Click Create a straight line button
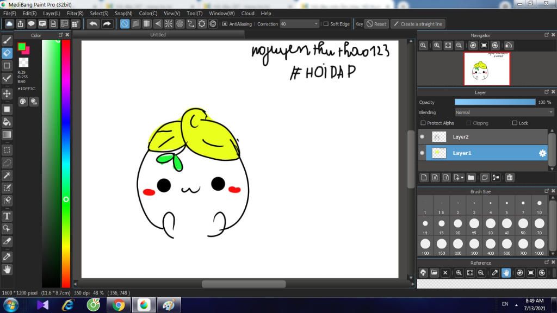Viewport: 557px width, 313px height. [418, 24]
